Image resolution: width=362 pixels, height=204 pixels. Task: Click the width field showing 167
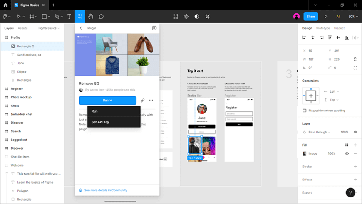(x=313, y=59)
